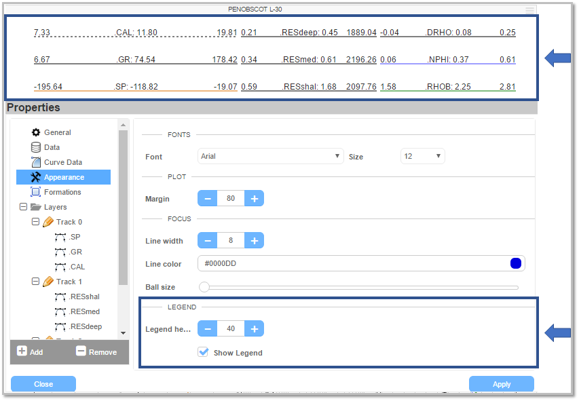Increase Line width with plus button
Image resolution: width=579 pixels, height=401 pixels.
255,241
